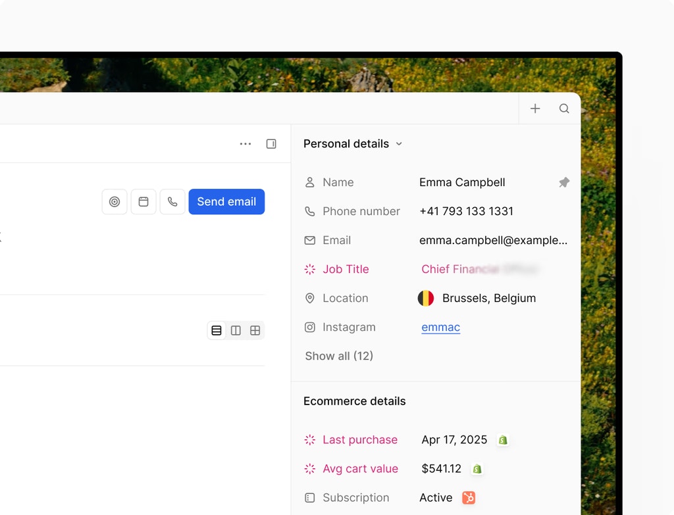Open search with the magnifier icon
This screenshot has width=674, height=515.
click(564, 108)
